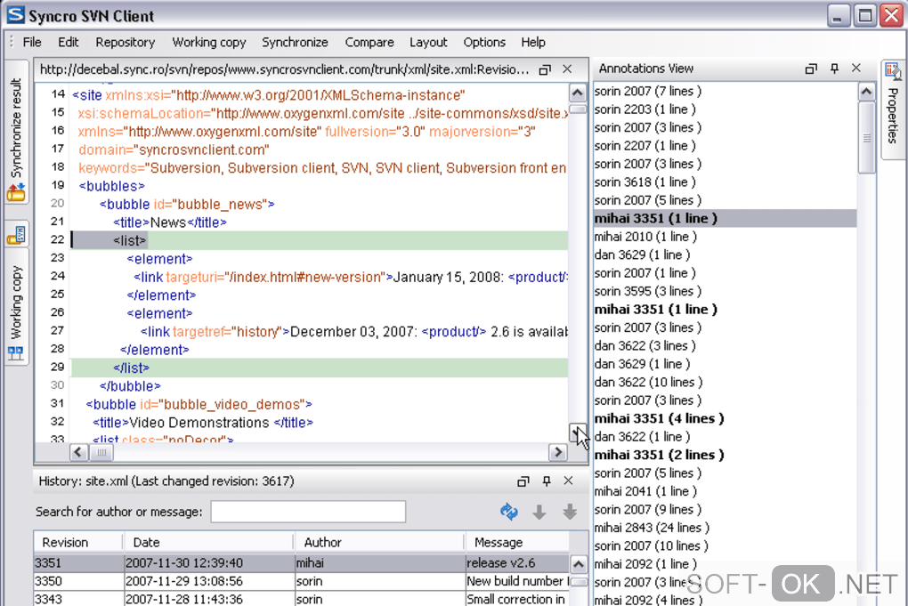Detach the site.xml editor panel
The height and width of the screenshot is (606, 908).
click(x=546, y=69)
